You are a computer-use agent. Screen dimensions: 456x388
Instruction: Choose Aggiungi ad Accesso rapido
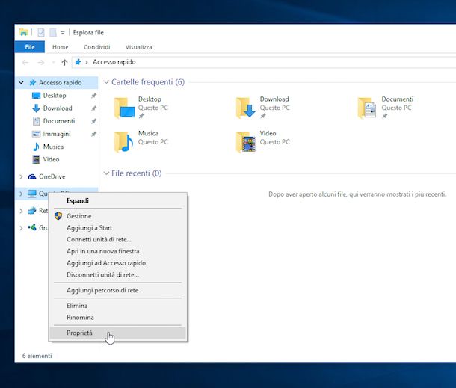pyautogui.click(x=118, y=263)
